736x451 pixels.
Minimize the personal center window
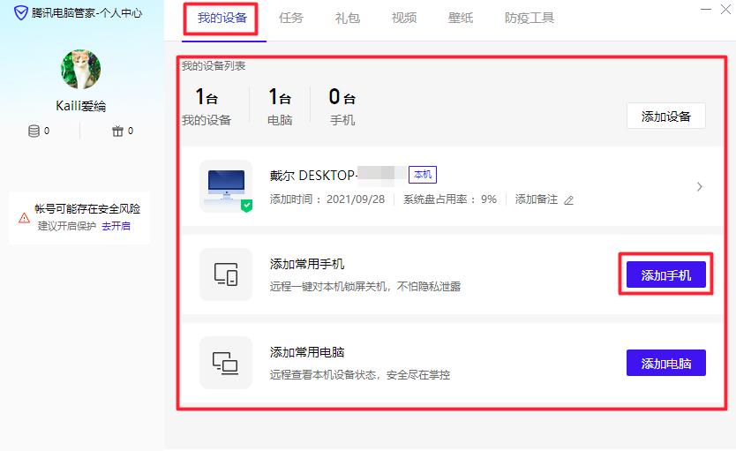point(706,9)
